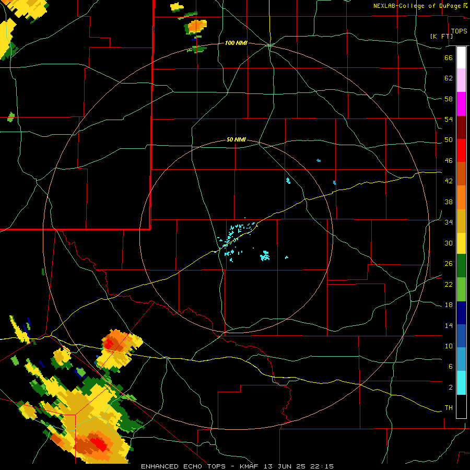Click the 62 value on the legend scale
This screenshot has height=470, width=470.
(449, 78)
